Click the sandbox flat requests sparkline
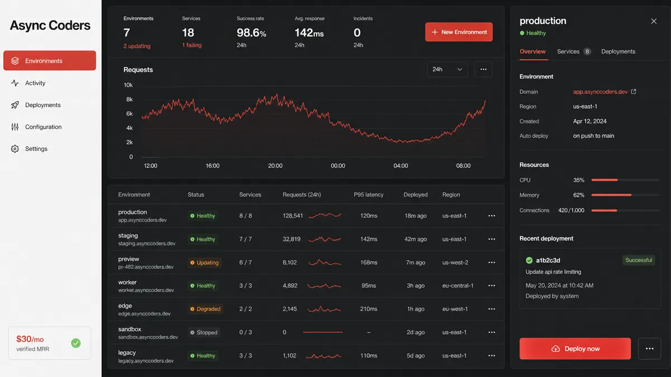Viewport: 671px width, 377px height. (323, 332)
